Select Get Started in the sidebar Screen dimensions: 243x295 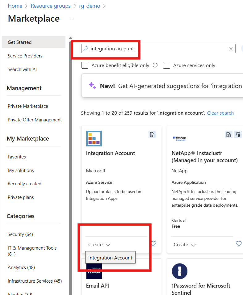(33, 42)
